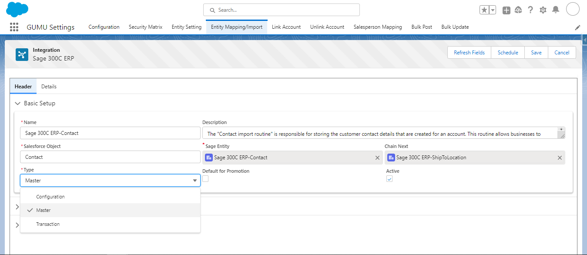Select the Entity Mapping/Import tab
Viewport: 587px width, 255px height.
(237, 27)
